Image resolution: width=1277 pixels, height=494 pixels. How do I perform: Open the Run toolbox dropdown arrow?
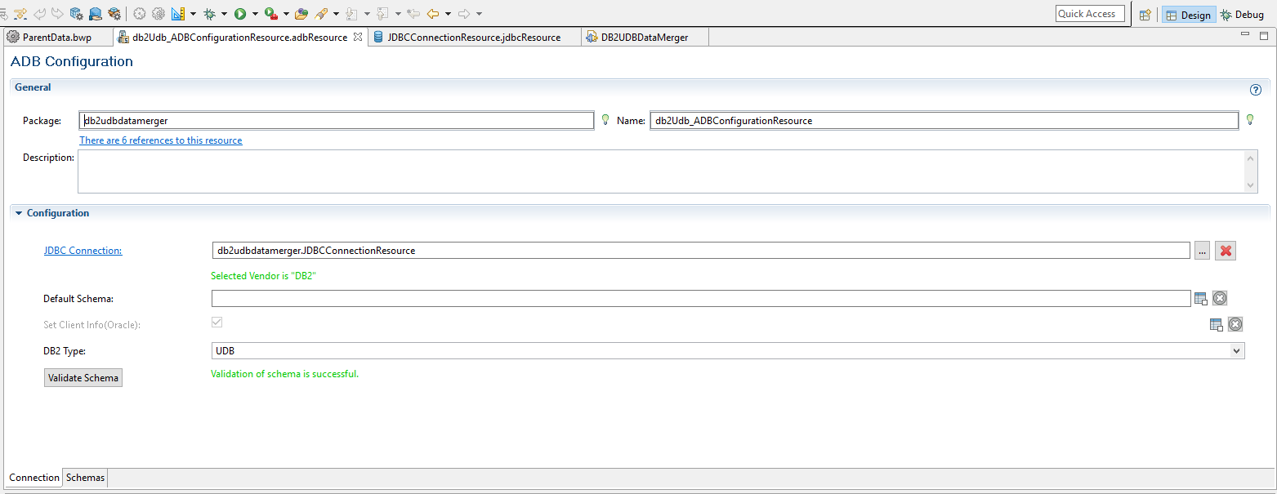tap(286, 14)
